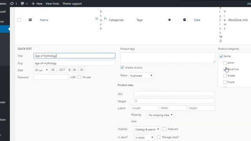Check the Adventure category checkbox
The width and height of the screenshot is (251, 141).
coord(225,69)
